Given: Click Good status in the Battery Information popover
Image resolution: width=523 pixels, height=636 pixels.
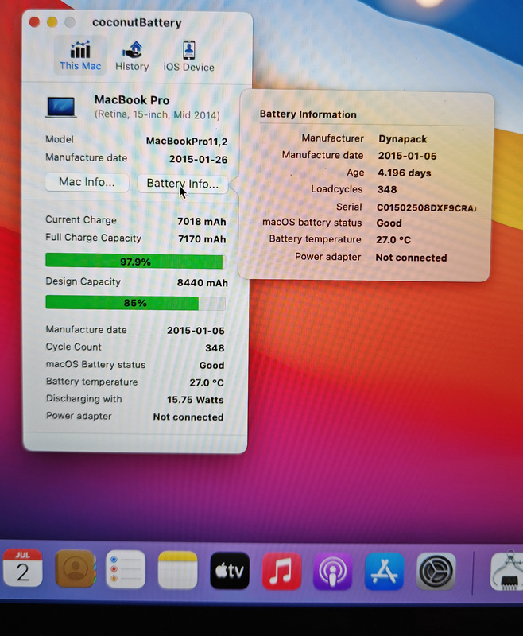Looking at the screenshot, I should (x=389, y=223).
